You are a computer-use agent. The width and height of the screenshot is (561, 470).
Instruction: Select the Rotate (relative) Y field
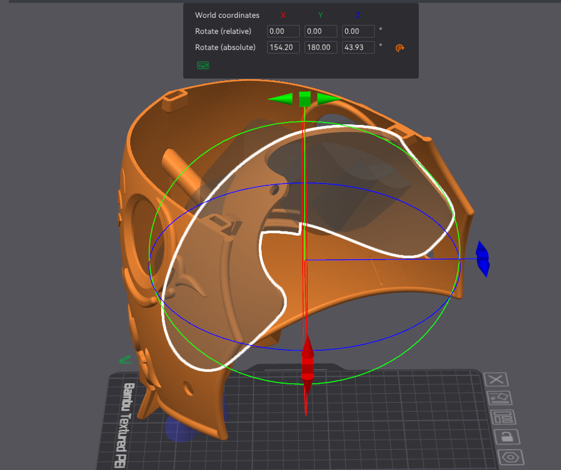(x=321, y=31)
